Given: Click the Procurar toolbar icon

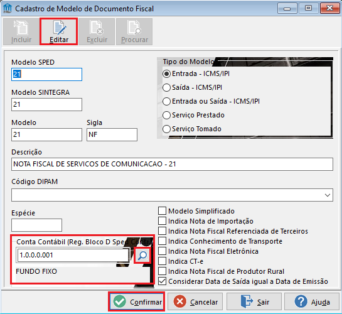Looking at the screenshot, I should (134, 32).
